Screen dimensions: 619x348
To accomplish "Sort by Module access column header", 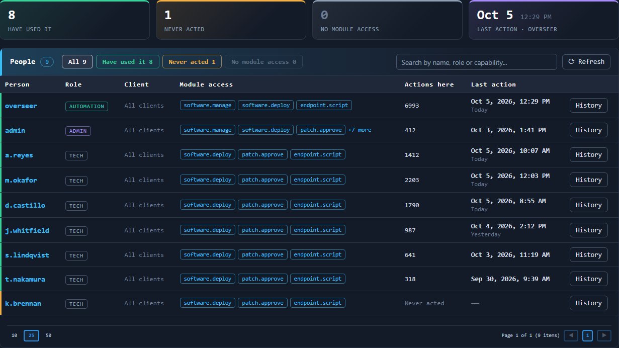I will pyautogui.click(x=206, y=84).
